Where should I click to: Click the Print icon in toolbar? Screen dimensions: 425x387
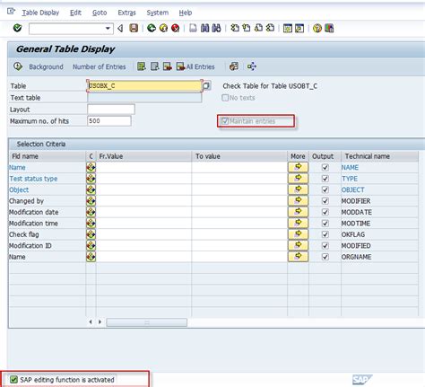[193, 28]
